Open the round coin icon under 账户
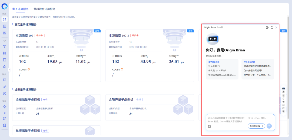The height and width of the screenshot is (140, 292). [x=5, y=94]
